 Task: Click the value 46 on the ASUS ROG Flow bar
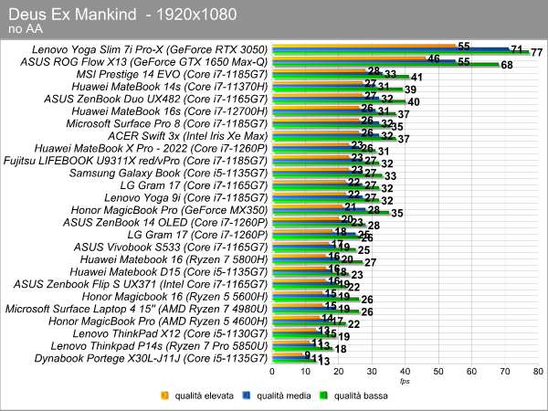coord(433,58)
